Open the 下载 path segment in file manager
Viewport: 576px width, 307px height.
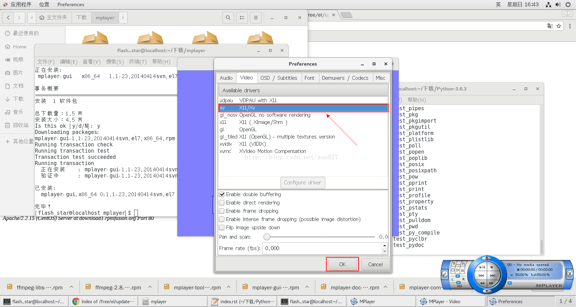(x=82, y=18)
